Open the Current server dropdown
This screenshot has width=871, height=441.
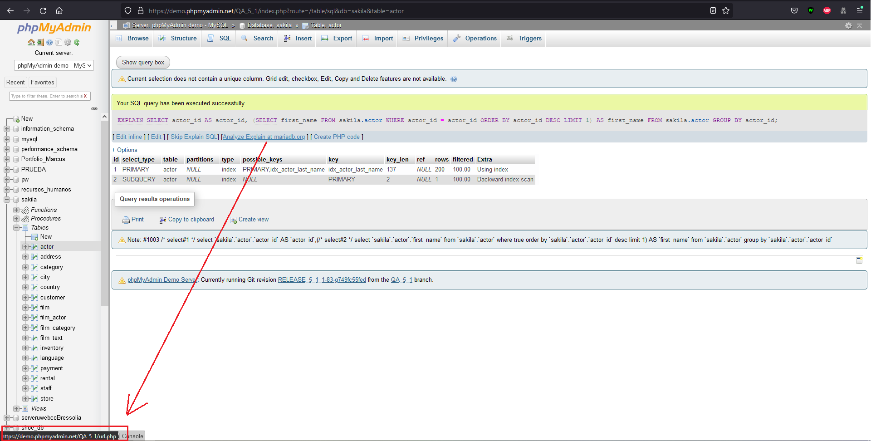[54, 65]
